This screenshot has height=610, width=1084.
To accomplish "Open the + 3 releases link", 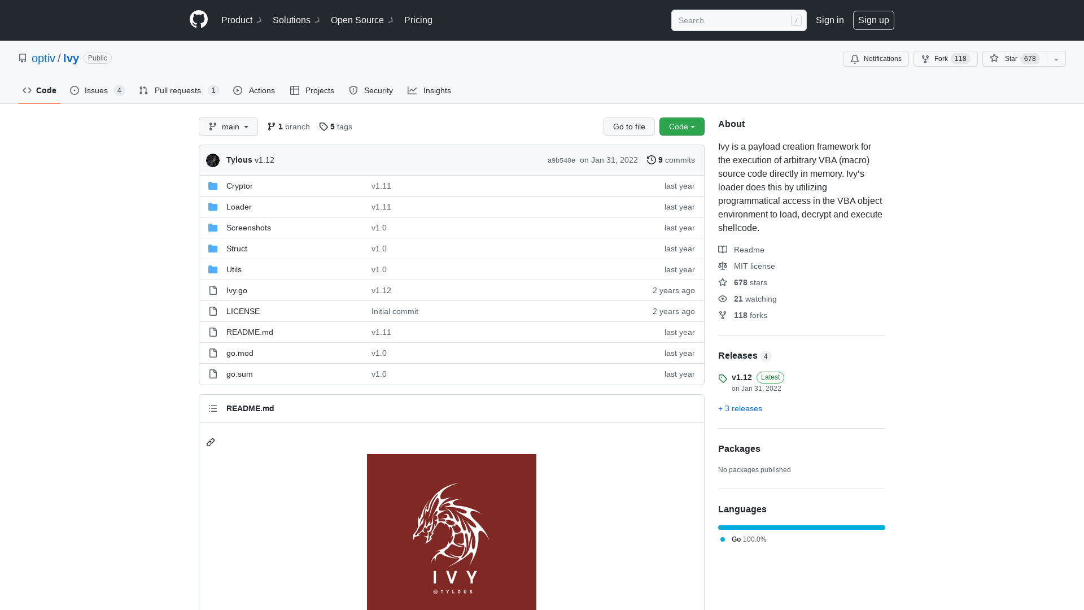I will click(x=740, y=408).
